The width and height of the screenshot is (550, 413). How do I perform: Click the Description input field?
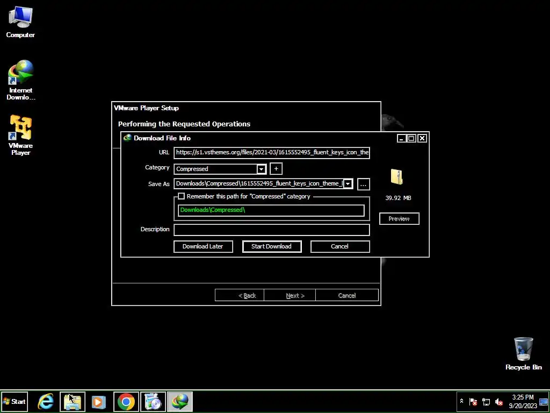pos(271,230)
